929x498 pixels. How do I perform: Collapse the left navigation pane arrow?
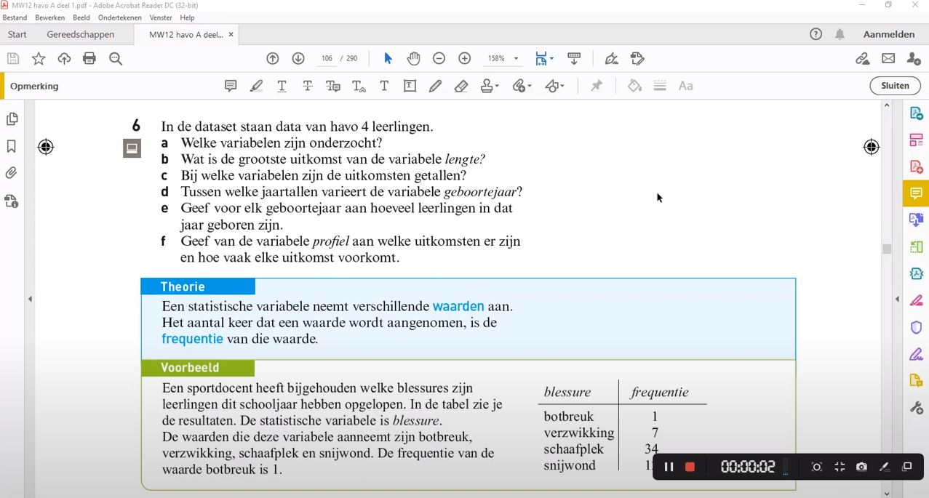pyautogui.click(x=30, y=299)
